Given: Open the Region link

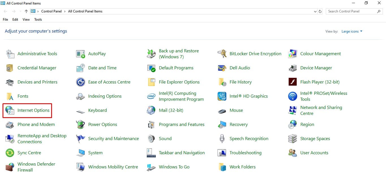Looking at the screenshot, I should point(307,125).
